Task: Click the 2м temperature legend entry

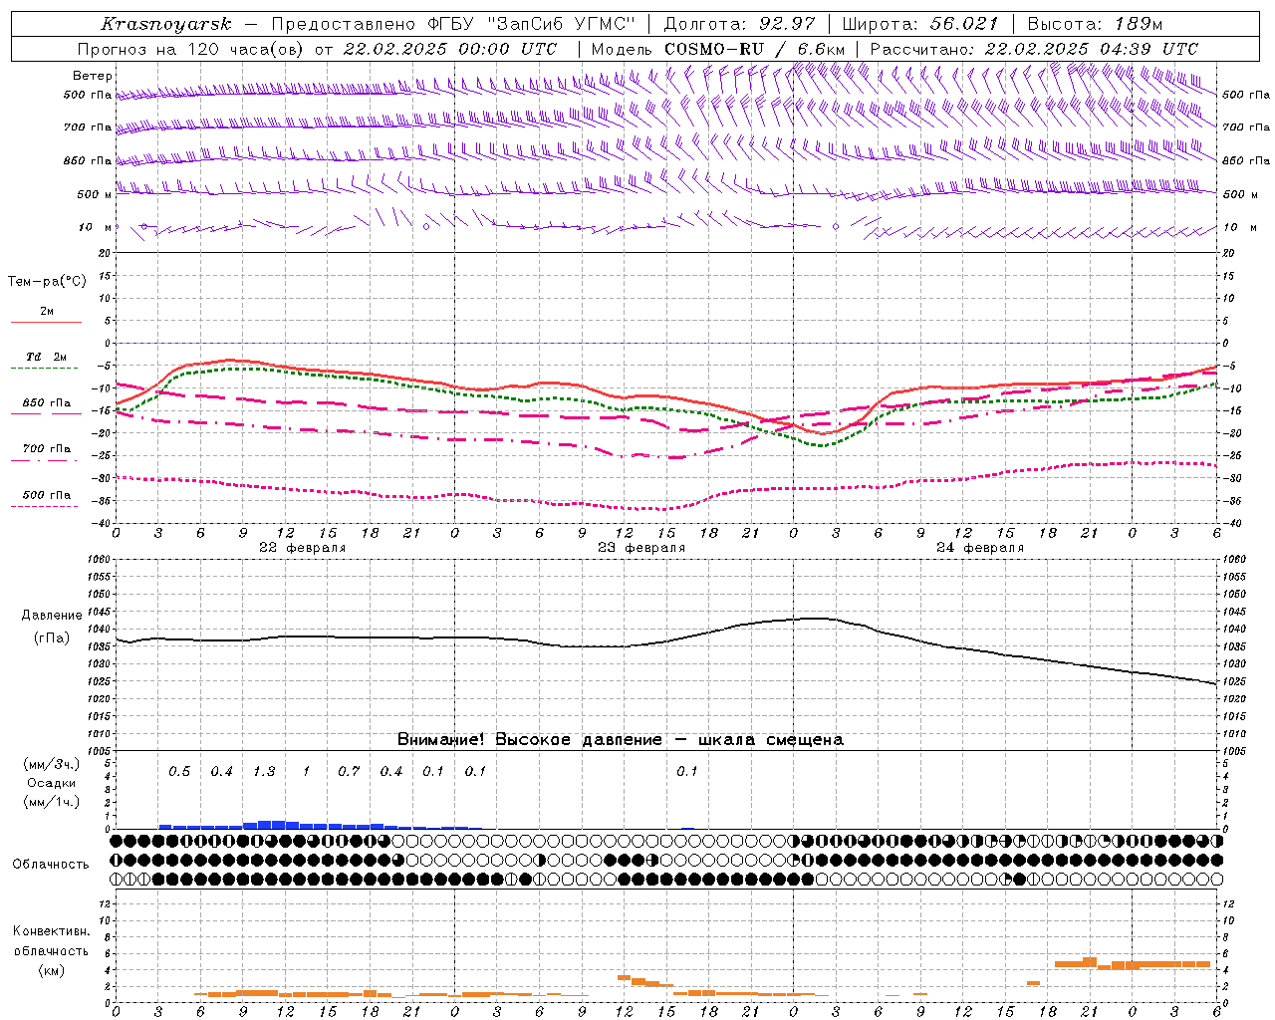Action: point(47,312)
